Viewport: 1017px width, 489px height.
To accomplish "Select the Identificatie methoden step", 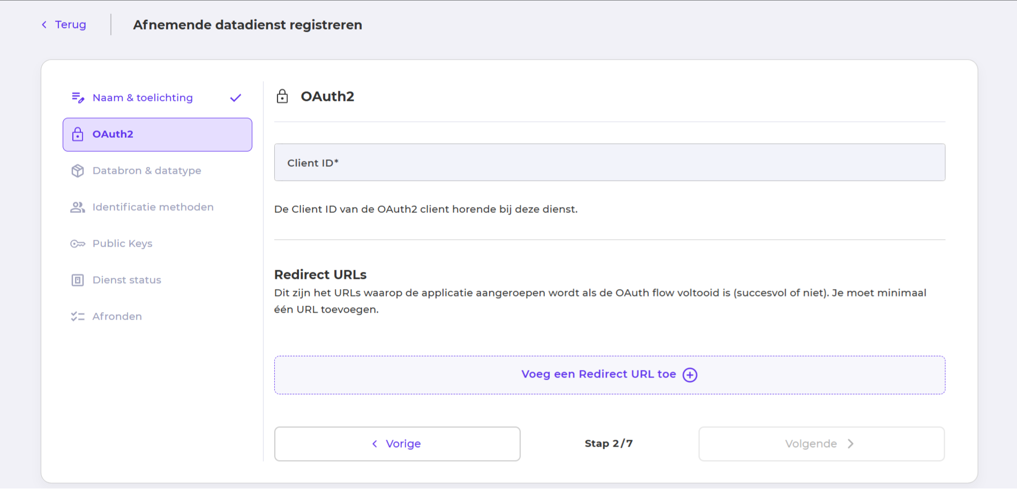I will click(x=153, y=207).
